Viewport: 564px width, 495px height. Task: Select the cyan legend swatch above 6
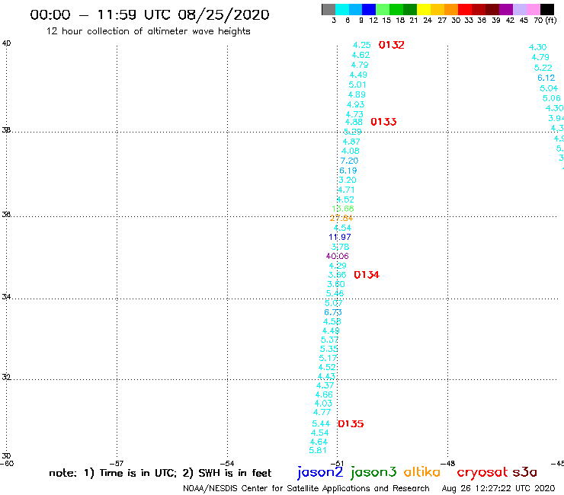pyautogui.click(x=341, y=9)
